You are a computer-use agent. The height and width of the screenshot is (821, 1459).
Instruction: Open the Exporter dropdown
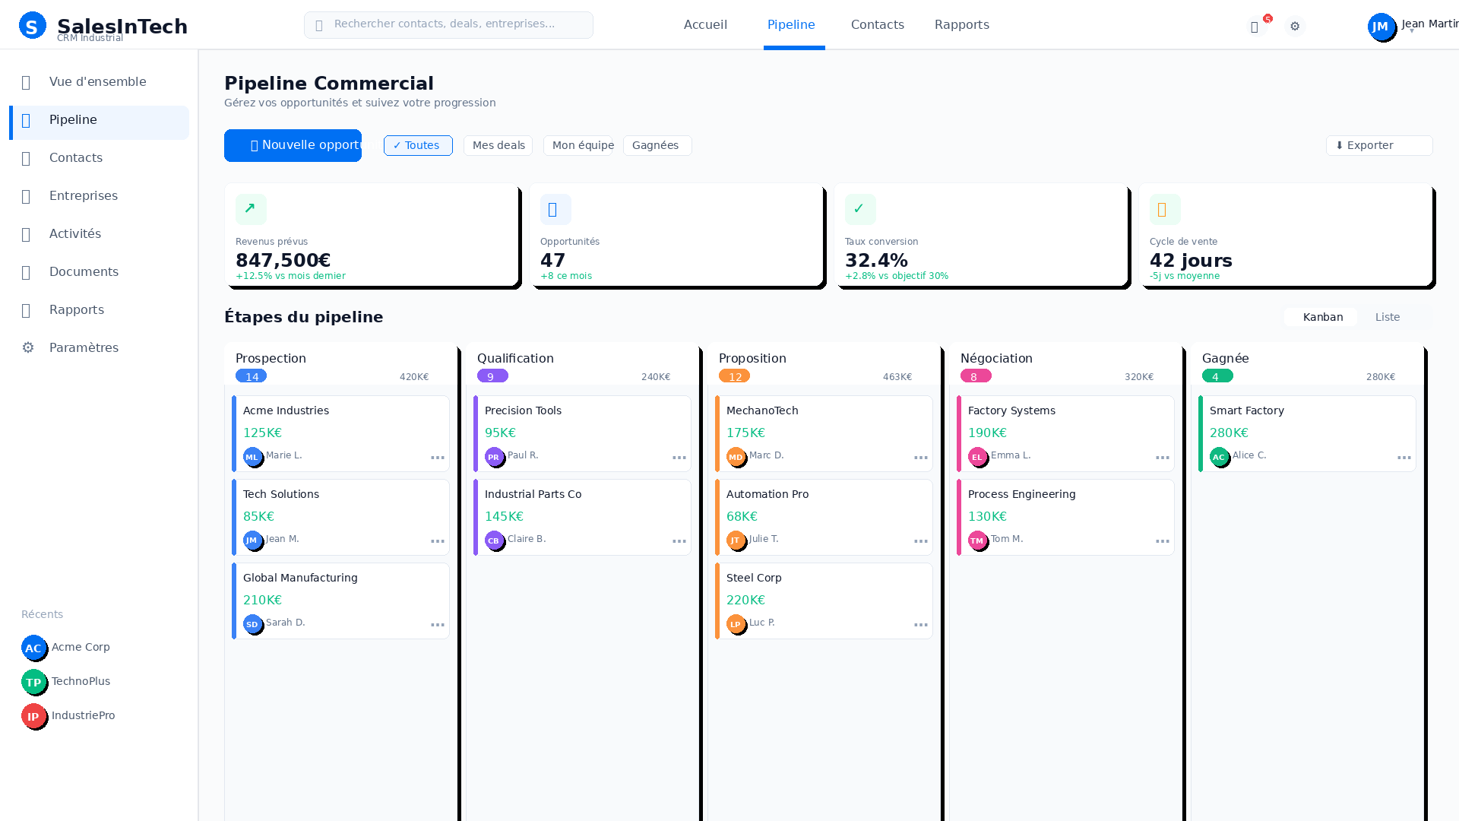[x=1378, y=145]
